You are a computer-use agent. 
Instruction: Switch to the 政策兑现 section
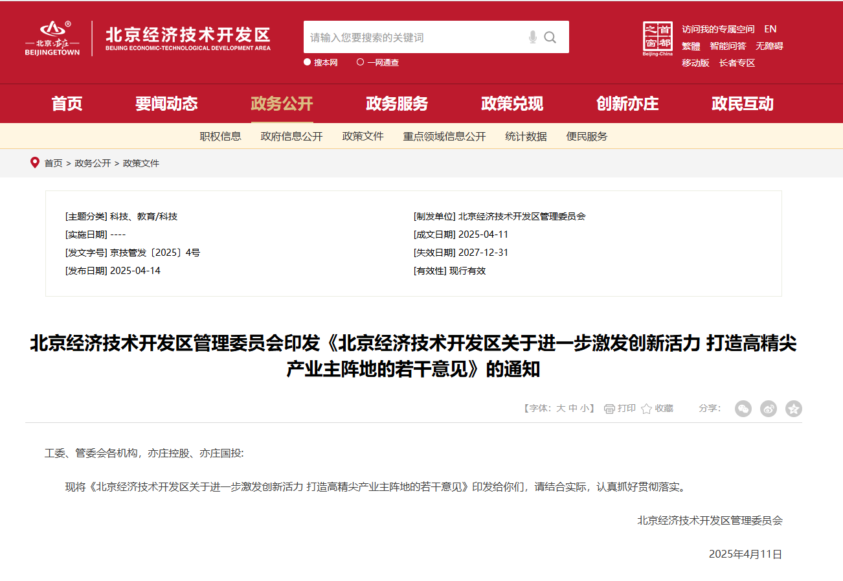pos(511,103)
